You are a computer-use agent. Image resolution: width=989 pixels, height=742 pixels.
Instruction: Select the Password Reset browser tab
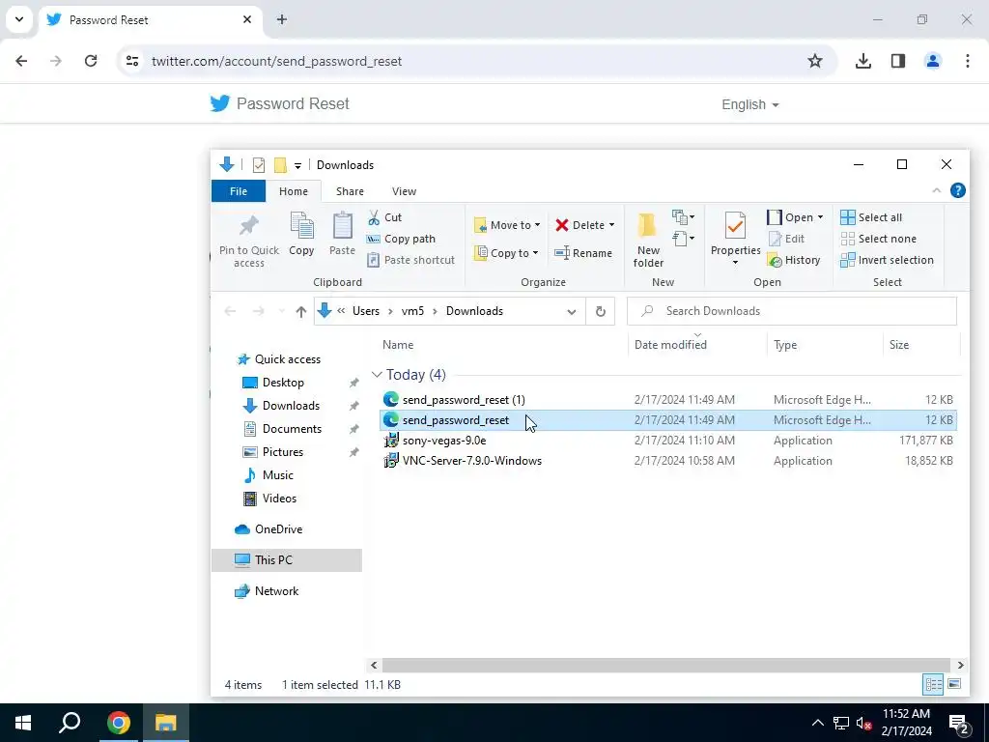pyautogui.click(x=150, y=20)
